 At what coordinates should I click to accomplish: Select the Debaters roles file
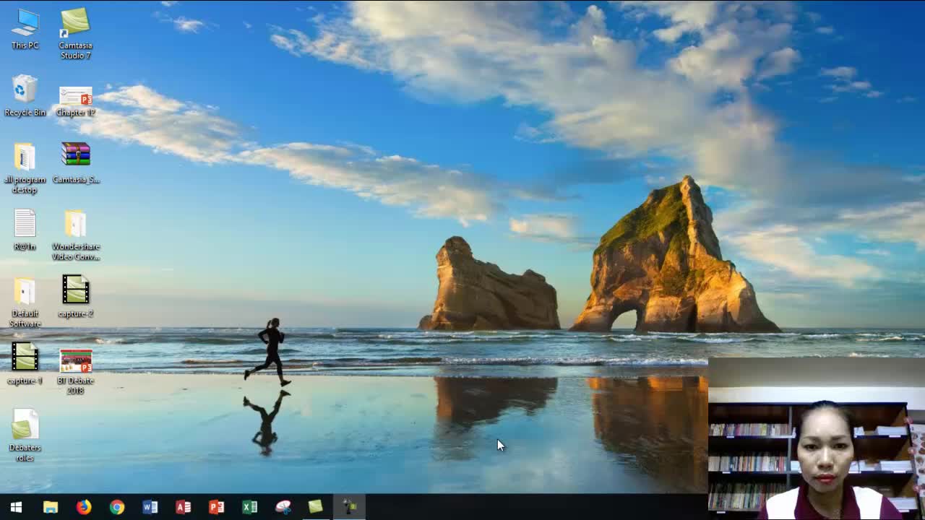25,436
